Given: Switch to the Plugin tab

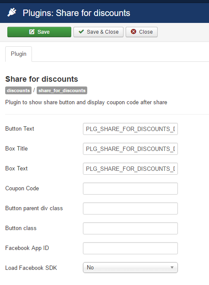Looking at the screenshot, I should (19, 54).
